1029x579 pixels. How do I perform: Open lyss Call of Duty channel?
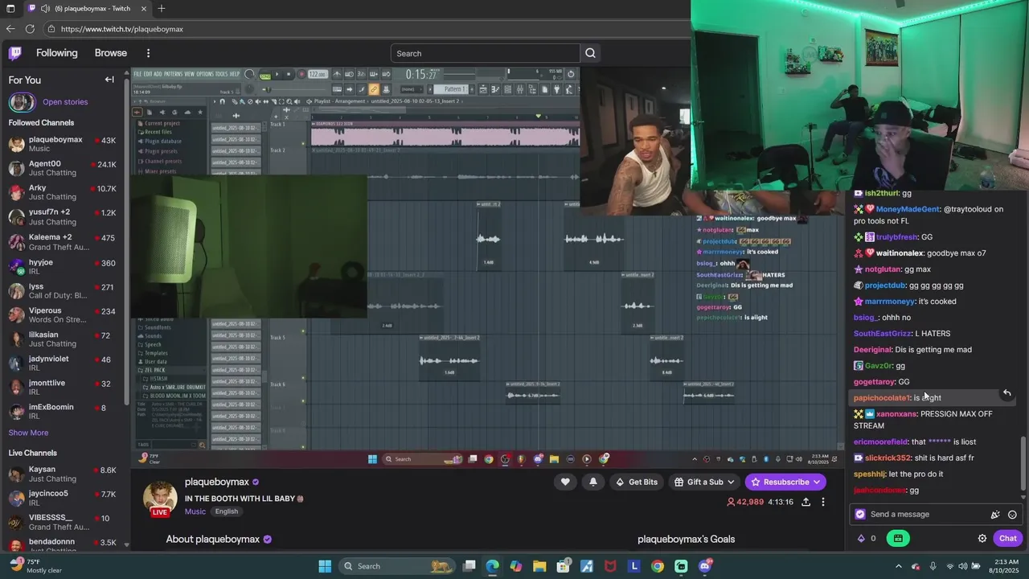pos(63,290)
